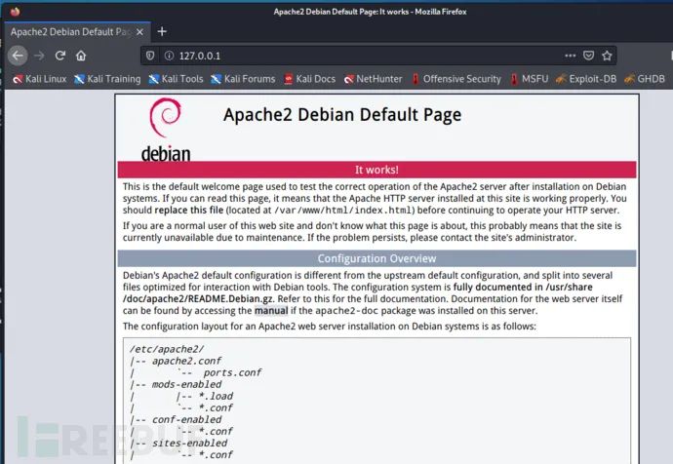Open a new tab with plus button
The height and width of the screenshot is (464, 673).
point(162,31)
